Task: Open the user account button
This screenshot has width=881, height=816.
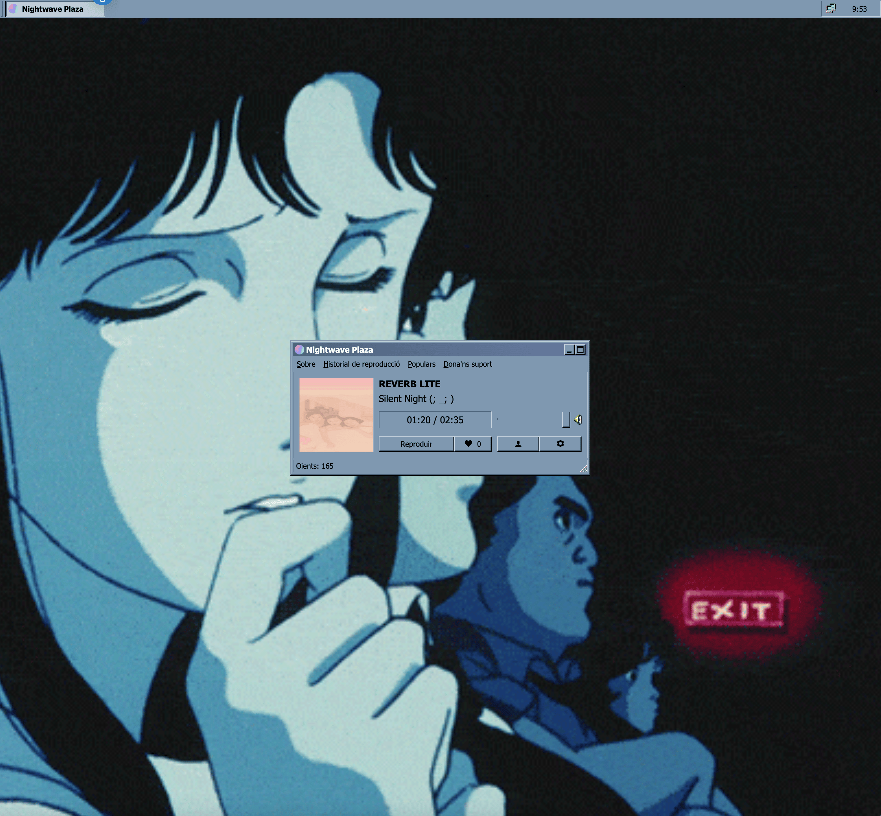Action: [x=518, y=444]
